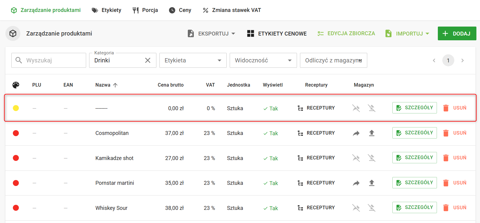Image resolution: width=480 pixels, height=223 pixels.
Task: Click the share arrow icon for Pornstar martini
Action: 356,183
